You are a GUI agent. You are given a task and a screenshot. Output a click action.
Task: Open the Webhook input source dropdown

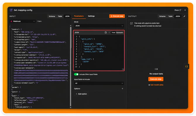(x=23, y=21)
